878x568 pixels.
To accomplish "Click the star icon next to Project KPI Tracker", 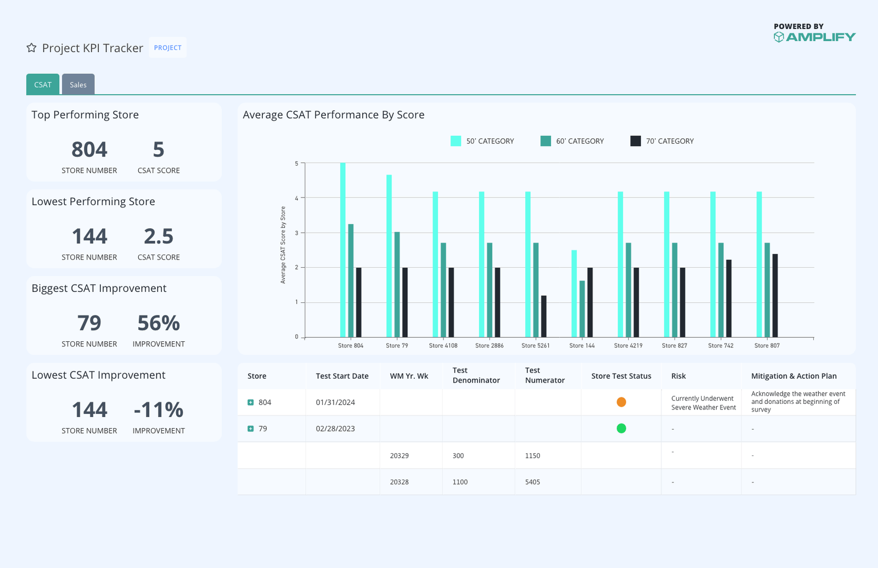I will click(x=31, y=48).
